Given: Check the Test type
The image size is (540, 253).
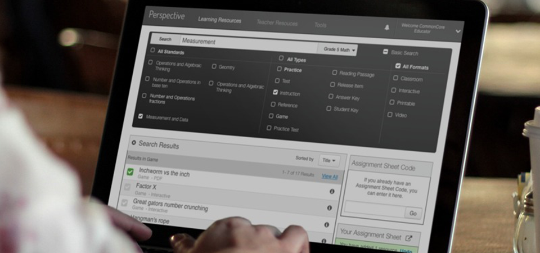Looking at the screenshot, I should [x=277, y=80].
